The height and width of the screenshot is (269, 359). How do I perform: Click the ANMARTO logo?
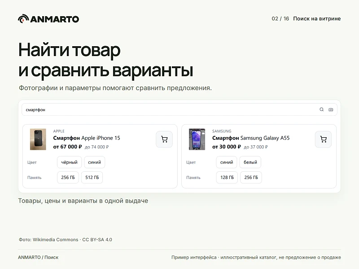pyautogui.click(x=48, y=19)
